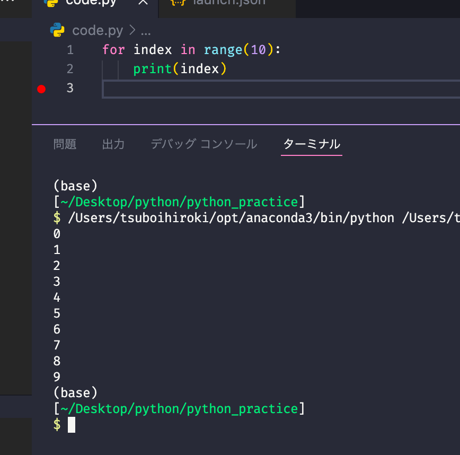Click the 'index' variable in line 1
The width and height of the screenshot is (460, 455).
(x=153, y=50)
